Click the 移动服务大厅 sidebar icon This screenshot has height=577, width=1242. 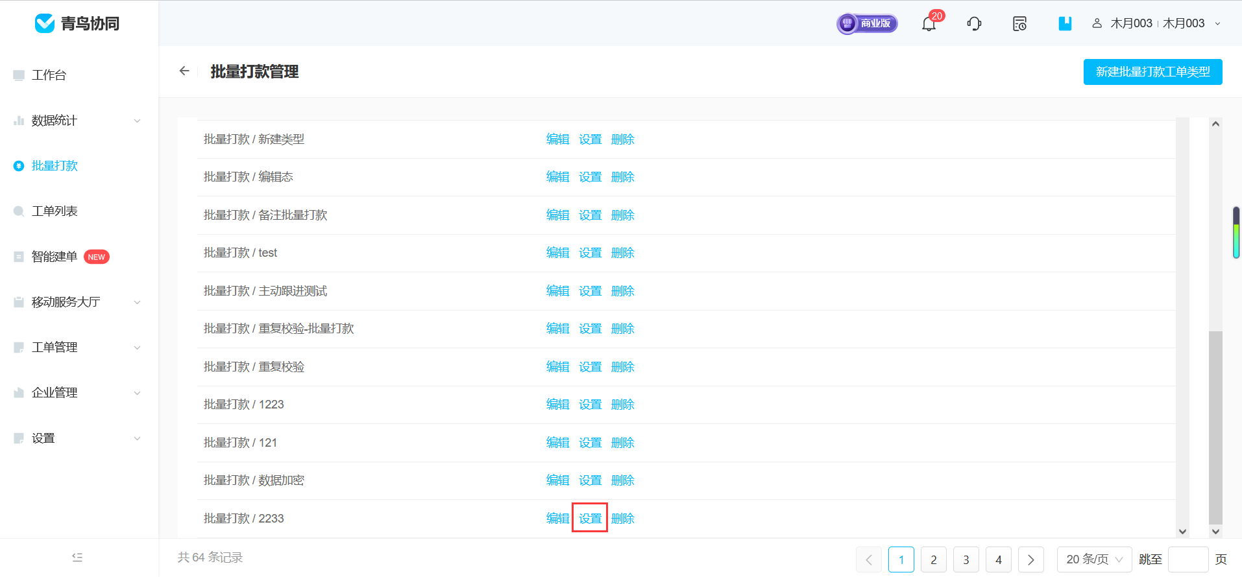19,302
